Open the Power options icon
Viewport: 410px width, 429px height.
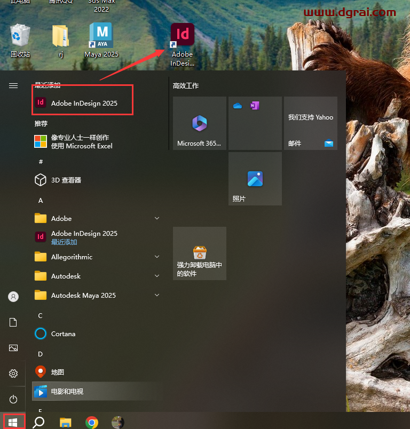13,399
